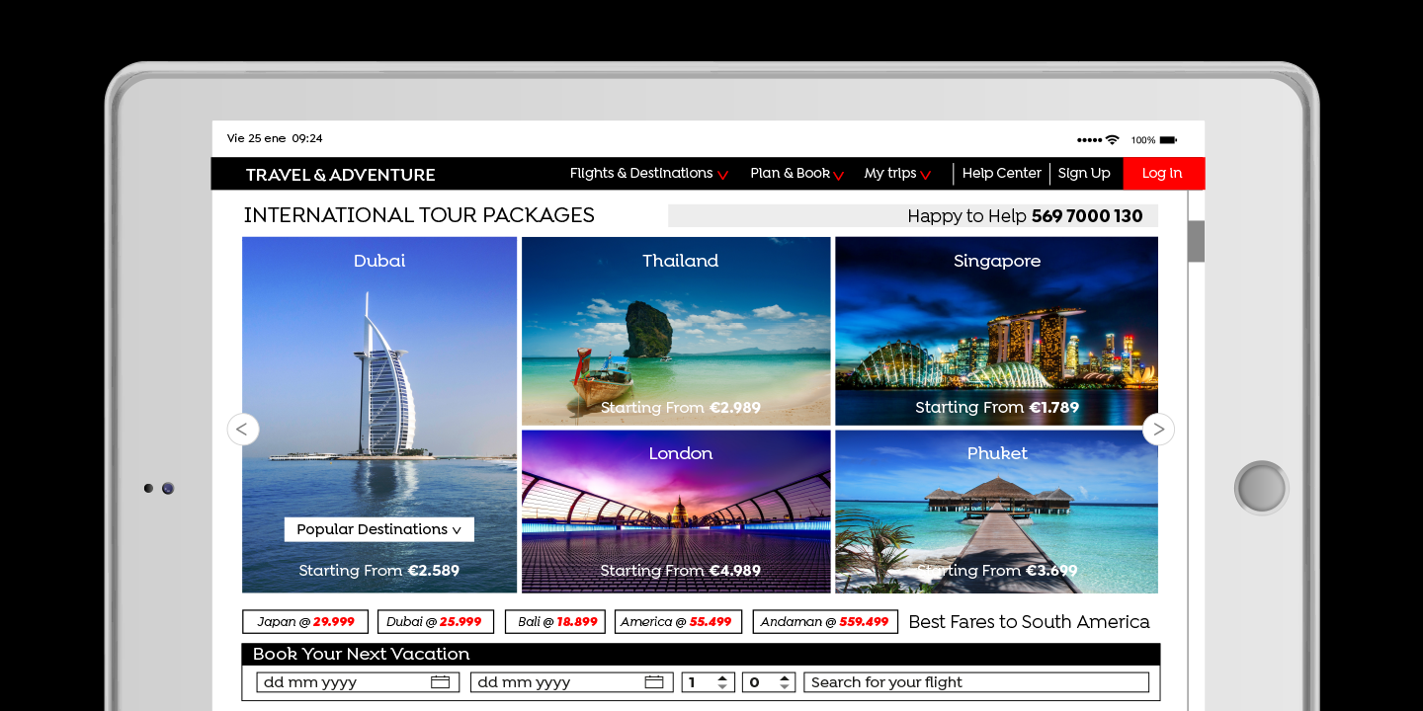Choose the Andaman @ 559.499 fare
The height and width of the screenshot is (711, 1423).
tap(825, 622)
